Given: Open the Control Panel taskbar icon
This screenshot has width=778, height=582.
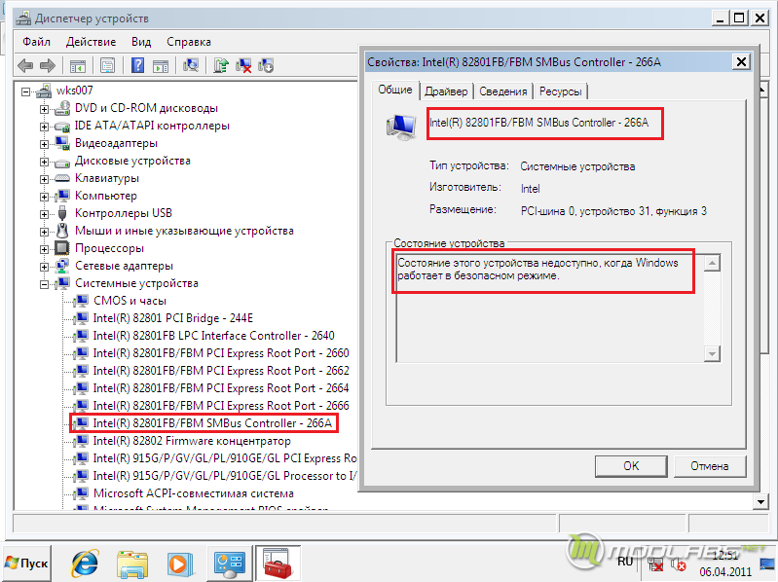Looking at the screenshot, I should 229,564.
